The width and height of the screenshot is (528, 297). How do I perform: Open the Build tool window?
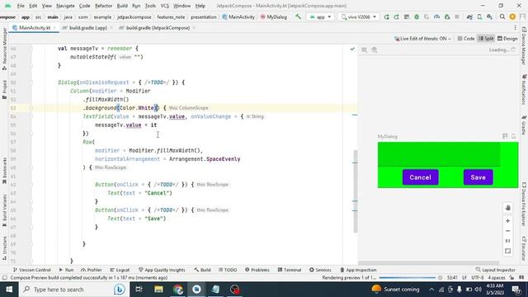point(202,270)
